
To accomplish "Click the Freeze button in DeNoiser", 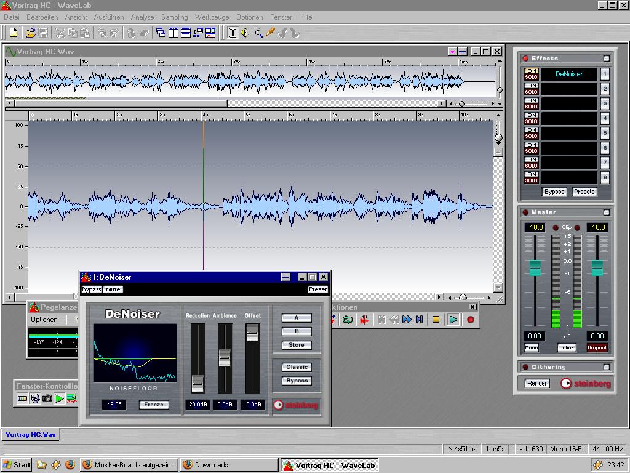I will tap(154, 405).
